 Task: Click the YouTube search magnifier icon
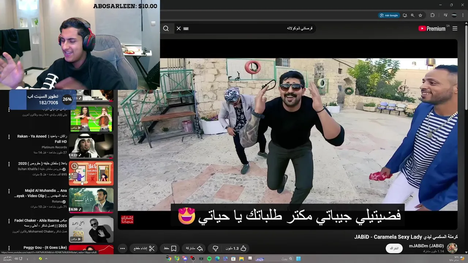click(166, 28)
